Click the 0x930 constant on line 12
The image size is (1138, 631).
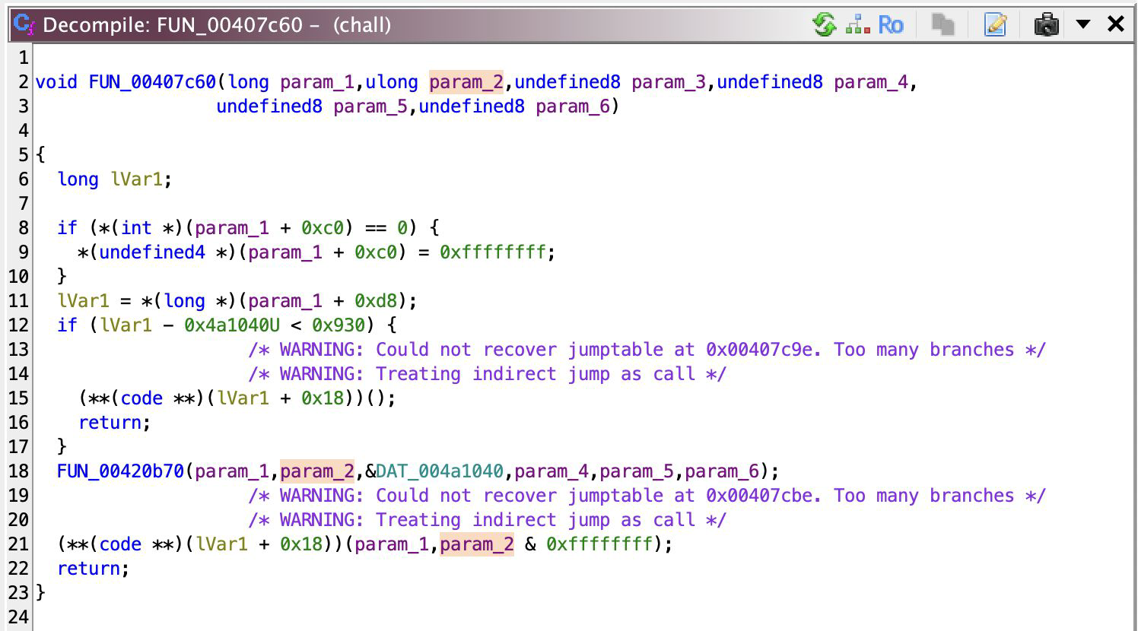(x=339, y=325)
